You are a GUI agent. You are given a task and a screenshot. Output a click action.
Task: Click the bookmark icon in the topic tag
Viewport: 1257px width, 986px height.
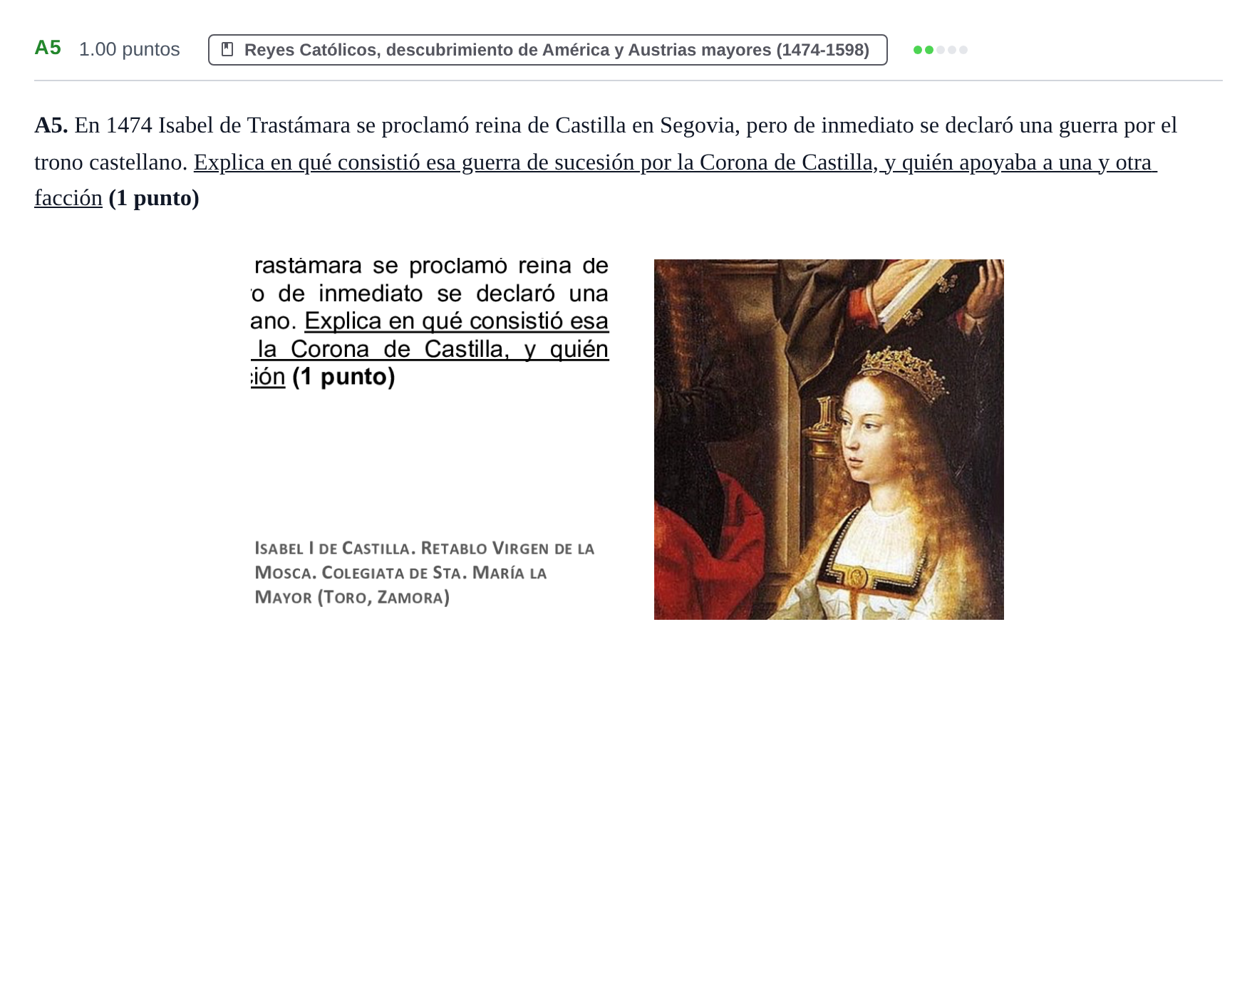pyautogui.click(x=227, y=49)
